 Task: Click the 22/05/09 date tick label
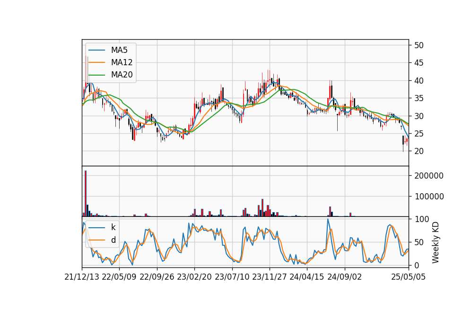119,277
